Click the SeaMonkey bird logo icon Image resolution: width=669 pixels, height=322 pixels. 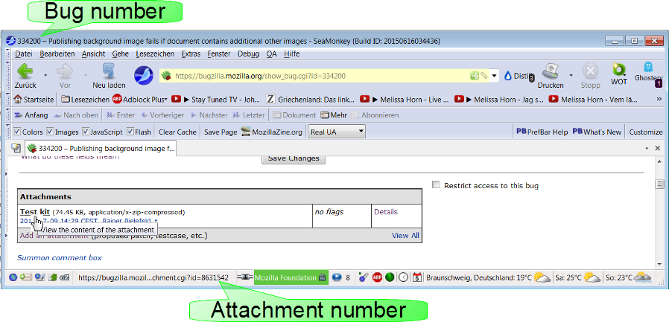[x=143, y=76]
